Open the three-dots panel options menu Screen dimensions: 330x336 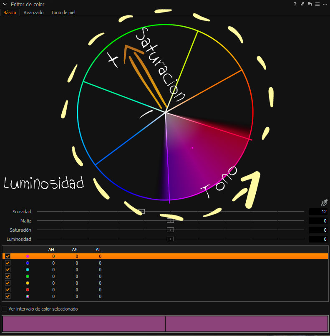(x=325, y=4)
